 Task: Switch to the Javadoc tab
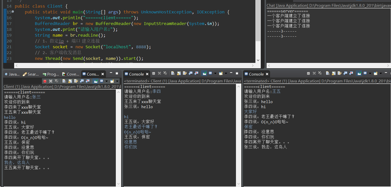tap(12, 74)
